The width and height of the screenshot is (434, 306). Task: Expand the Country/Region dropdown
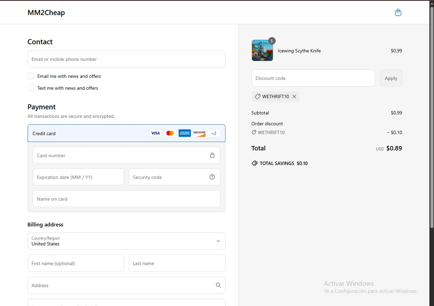tap(126, 241)
